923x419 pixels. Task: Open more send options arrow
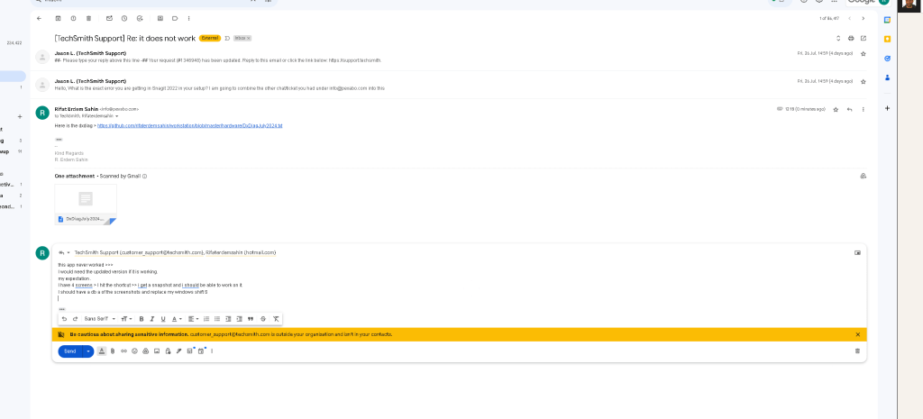(x=88, y=351)
